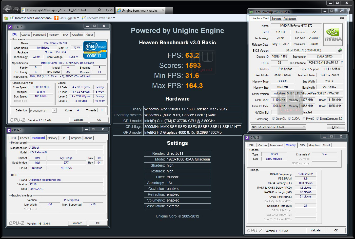Open Graphics tab in the CPU-Z memory window
This screenshot has height=239, width=355.
[x=314, y=145]
